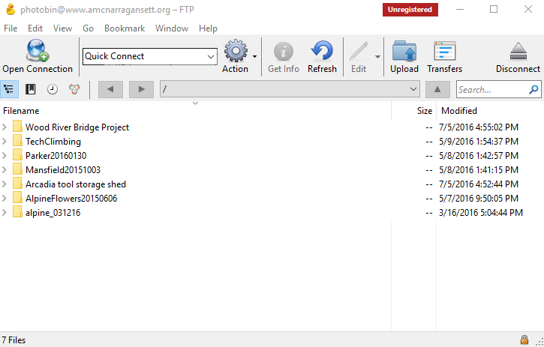Click the Open Connection globe icon
The width and height of the screenshot is (544, 347).
coord(38,51)
